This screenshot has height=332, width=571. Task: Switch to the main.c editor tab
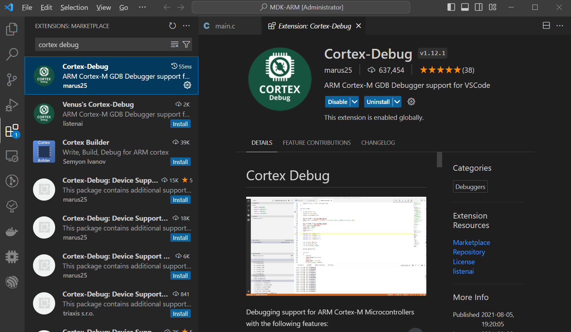point(230,26)
